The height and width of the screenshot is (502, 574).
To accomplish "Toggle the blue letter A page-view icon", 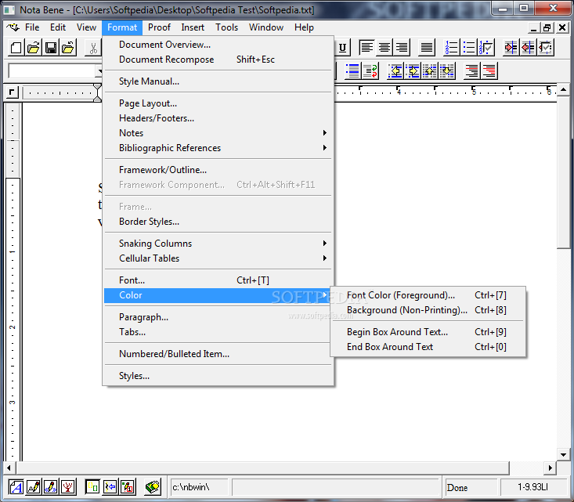I will click(x=16, y=487).
